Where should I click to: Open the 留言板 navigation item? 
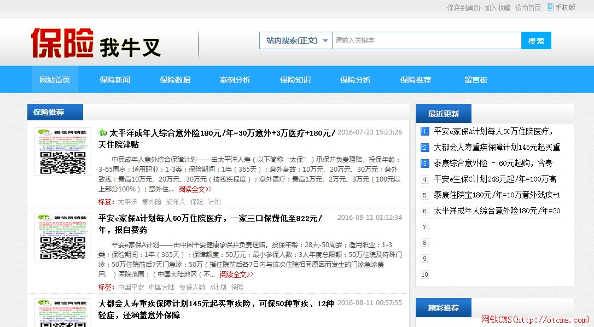[x=476, y=80]
